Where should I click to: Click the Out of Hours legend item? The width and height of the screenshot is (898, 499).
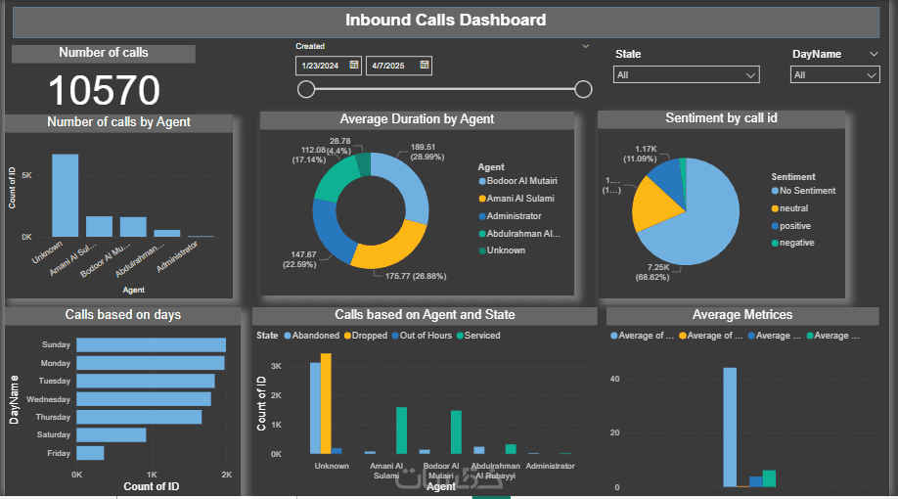coord(422,336)
